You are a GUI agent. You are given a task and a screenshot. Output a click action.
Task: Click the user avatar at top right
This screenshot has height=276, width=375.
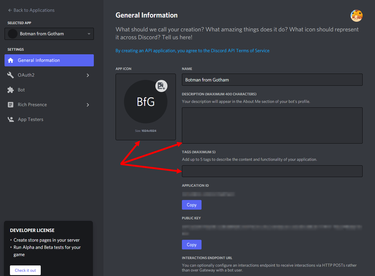356,16
